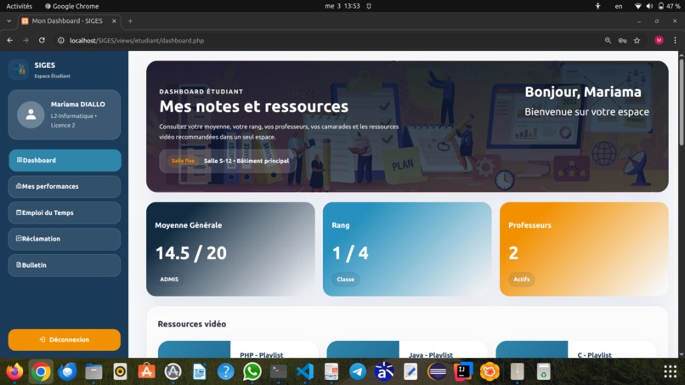The image size is (685, 385).
Task: Open Eclipse from the dock
Action: coord(437,372)
